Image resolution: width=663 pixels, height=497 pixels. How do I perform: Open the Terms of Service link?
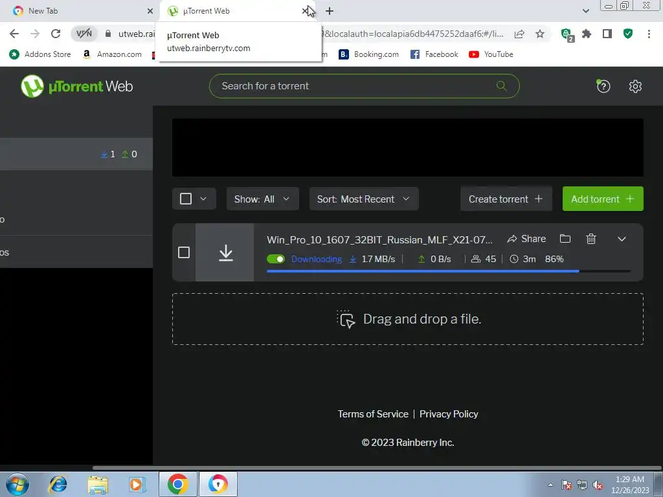click(x=373, y=414)
